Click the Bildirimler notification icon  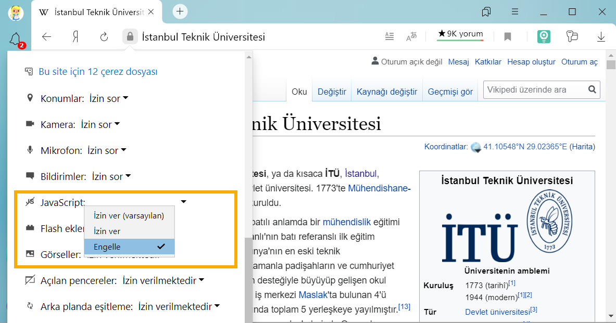coord(30,176)
